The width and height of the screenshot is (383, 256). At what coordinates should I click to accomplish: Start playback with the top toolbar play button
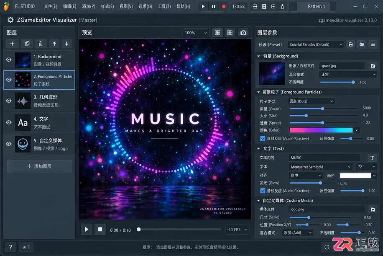pyautogui.click(x=203, y=7)
